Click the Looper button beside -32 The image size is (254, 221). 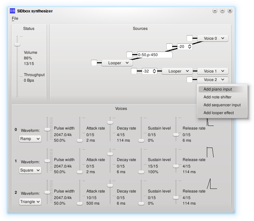coord(177,71)
